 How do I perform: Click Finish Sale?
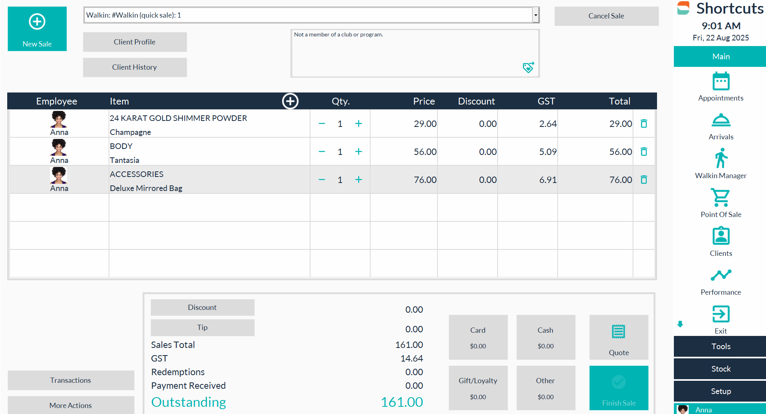pyautogui.click(x=619, y=388)
